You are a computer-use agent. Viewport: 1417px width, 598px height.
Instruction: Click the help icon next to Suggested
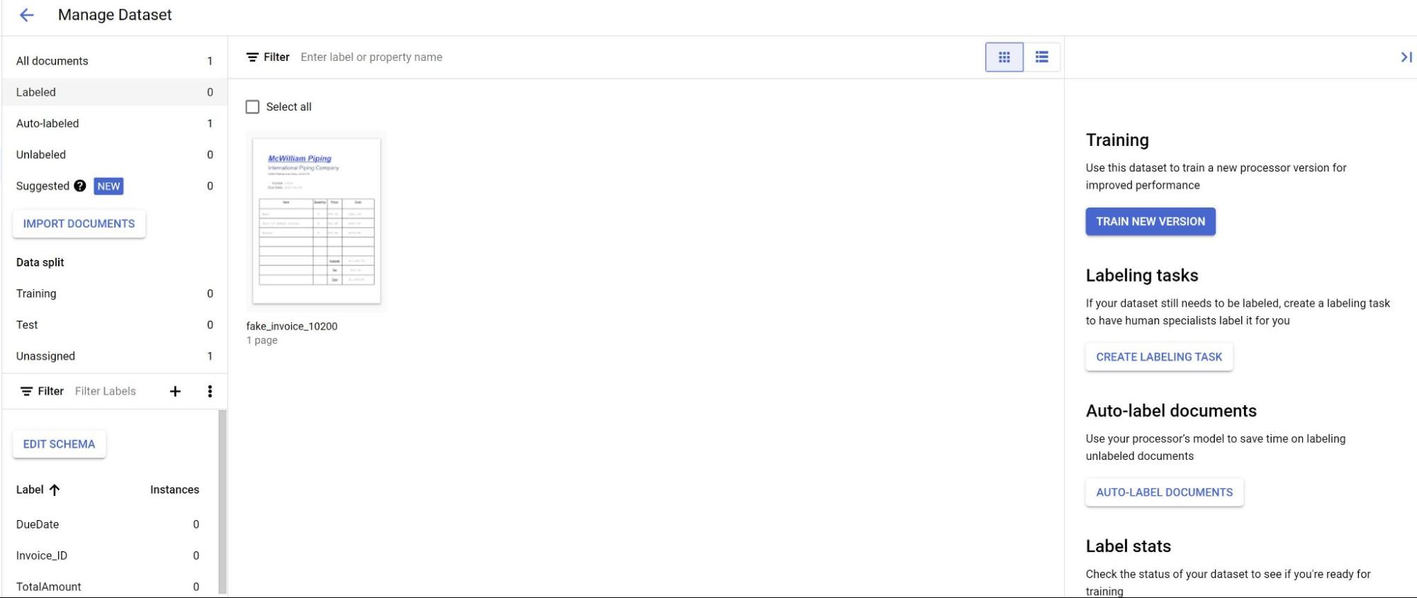coord(80,186)
